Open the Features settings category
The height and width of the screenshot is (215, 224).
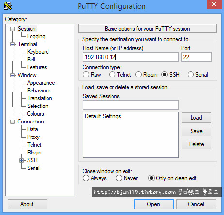[x=37, y=67]
